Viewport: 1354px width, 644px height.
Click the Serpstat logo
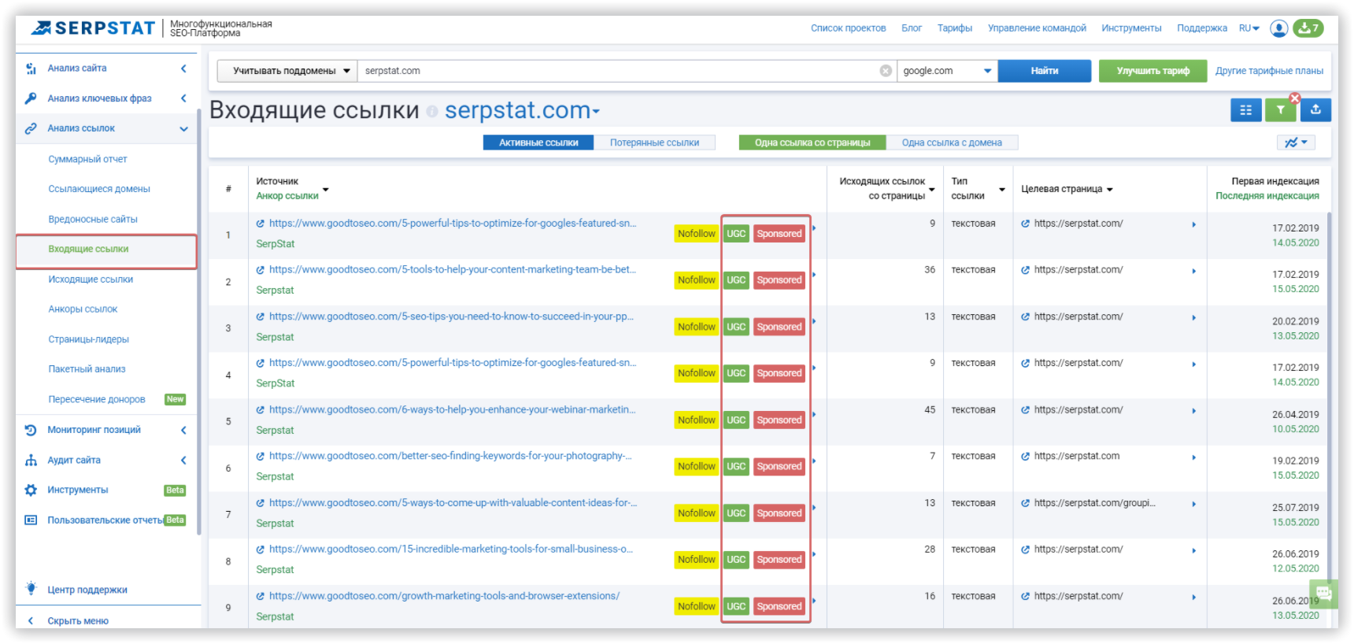point(93,28)
